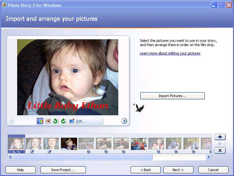Move selected picture right on film strip
Viewport: 234px width, 176px height.
[x=220, y=137]
